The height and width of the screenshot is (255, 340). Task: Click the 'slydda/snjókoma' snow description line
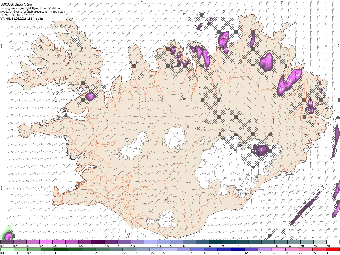(x=32, y=12)
